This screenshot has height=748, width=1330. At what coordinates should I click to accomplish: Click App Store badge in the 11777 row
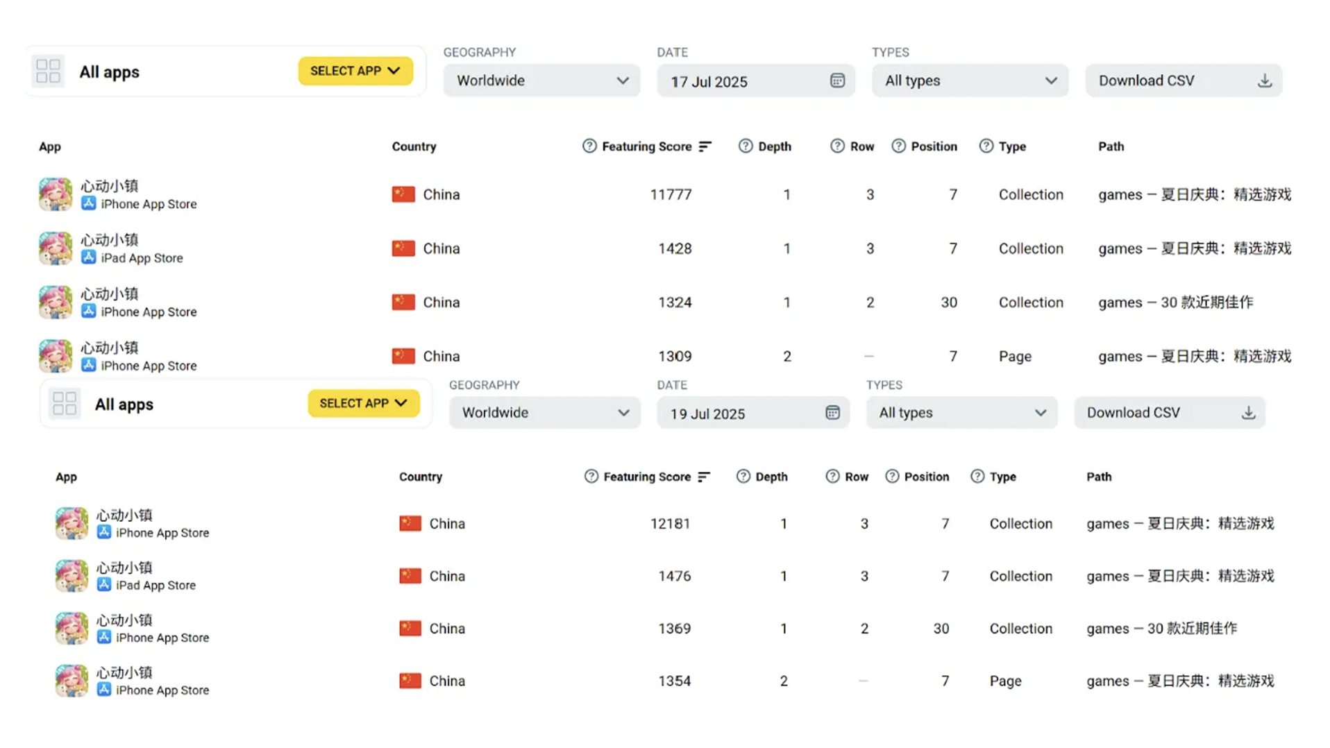tap(88, 203)
